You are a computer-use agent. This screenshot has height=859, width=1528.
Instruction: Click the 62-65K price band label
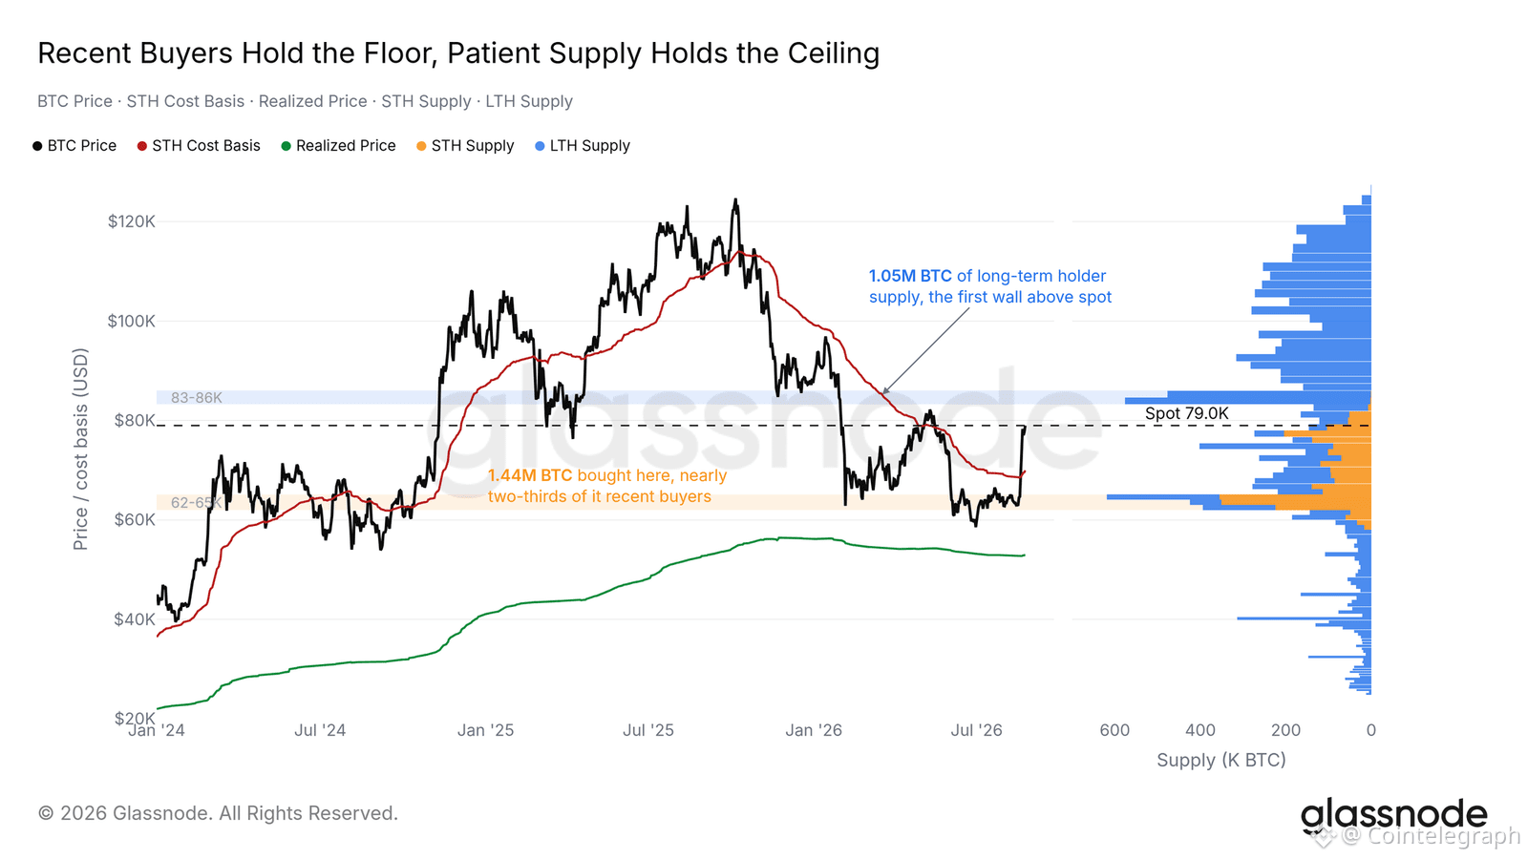pyautogui.click(x=197, y=503)
